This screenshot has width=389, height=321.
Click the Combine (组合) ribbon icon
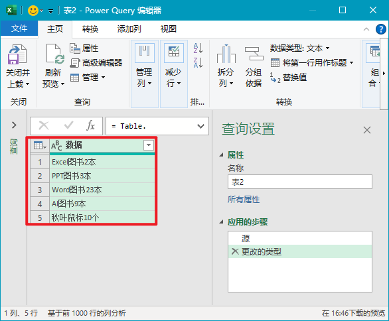point(373,54)
